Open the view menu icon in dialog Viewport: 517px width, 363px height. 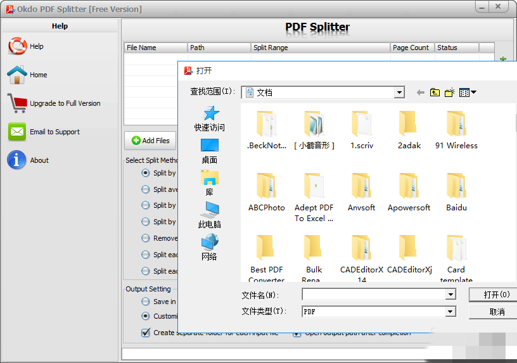468,92
